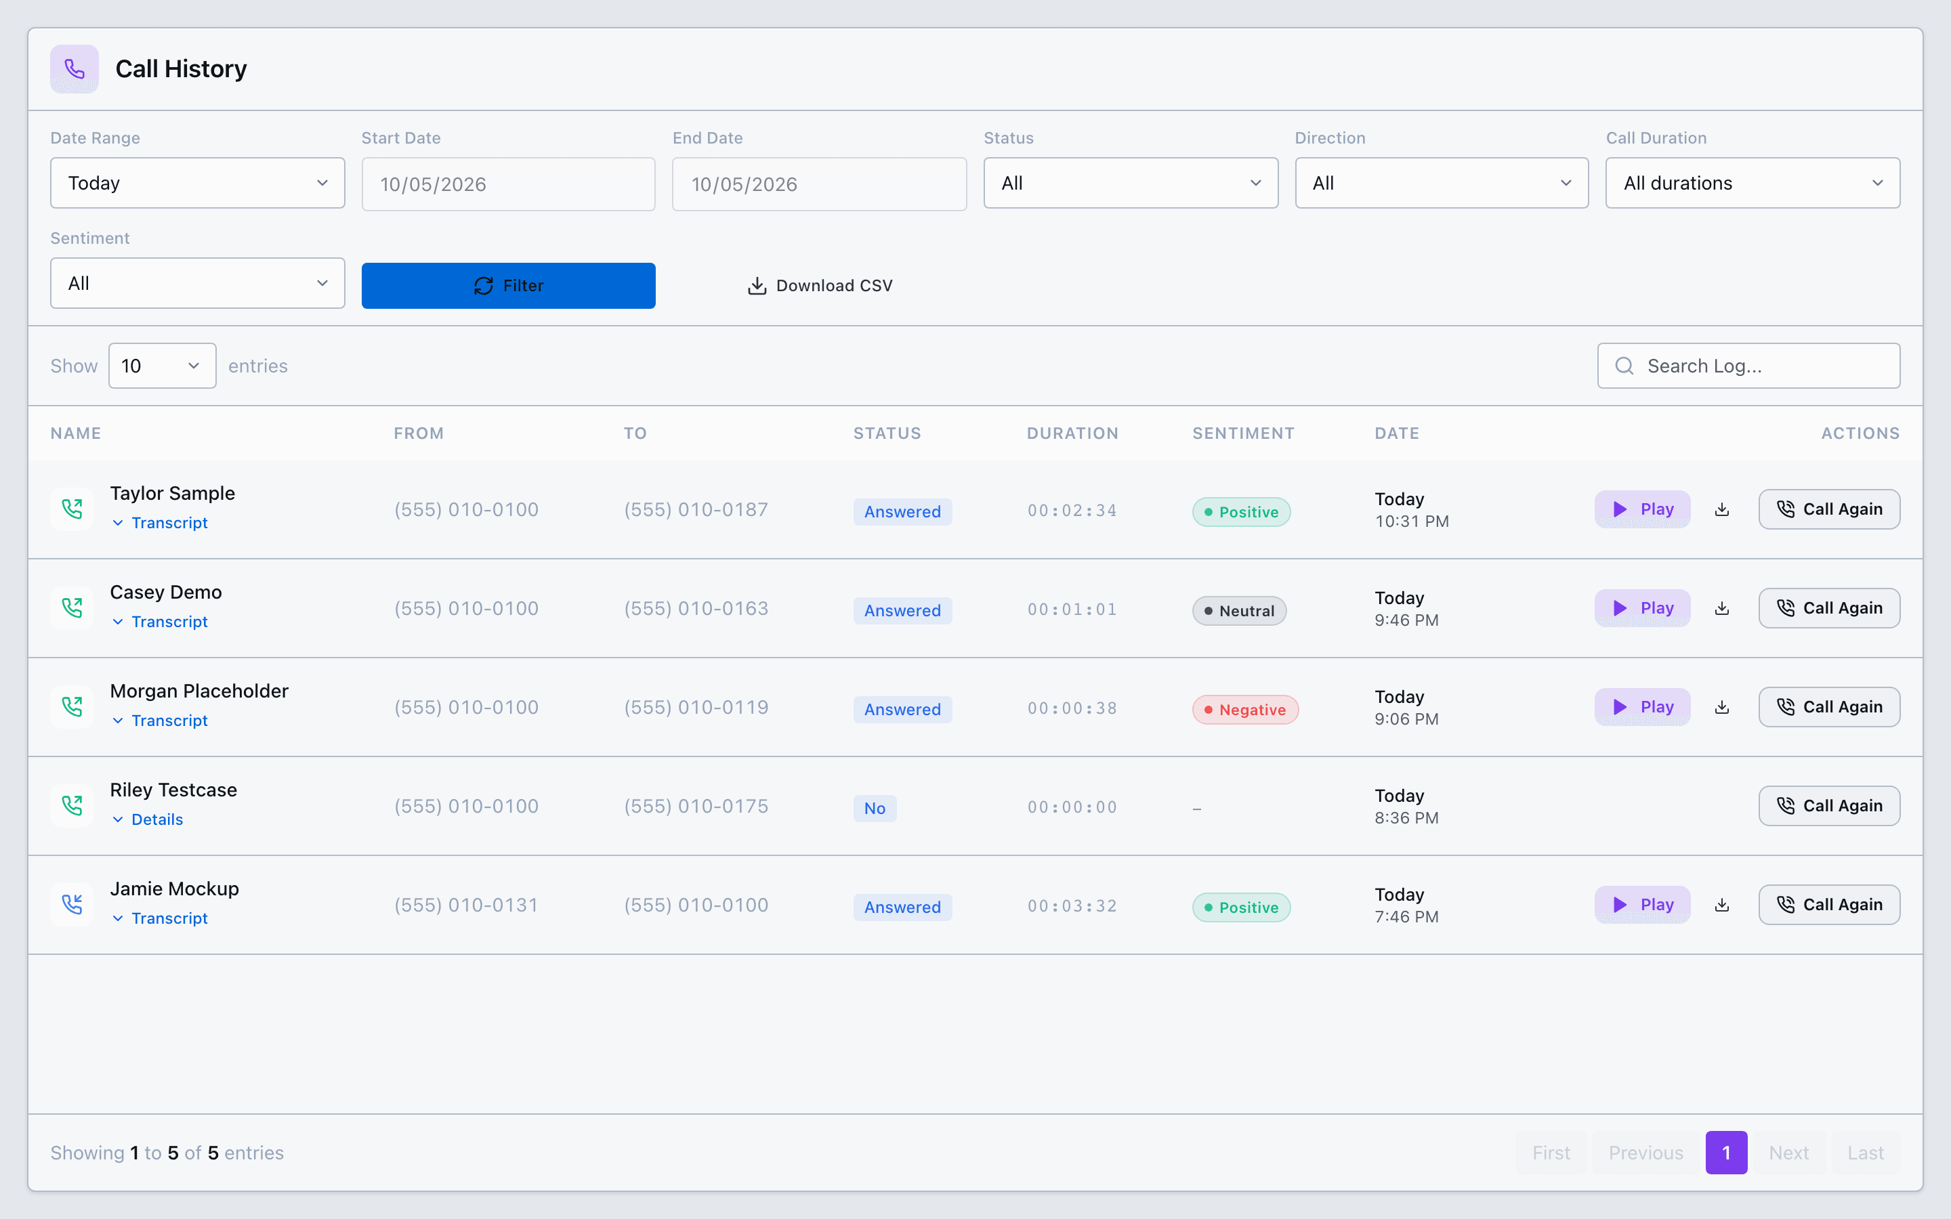Play the Casey Demo call recording
The image size is (1951, 1219).
click(1642, 608)
